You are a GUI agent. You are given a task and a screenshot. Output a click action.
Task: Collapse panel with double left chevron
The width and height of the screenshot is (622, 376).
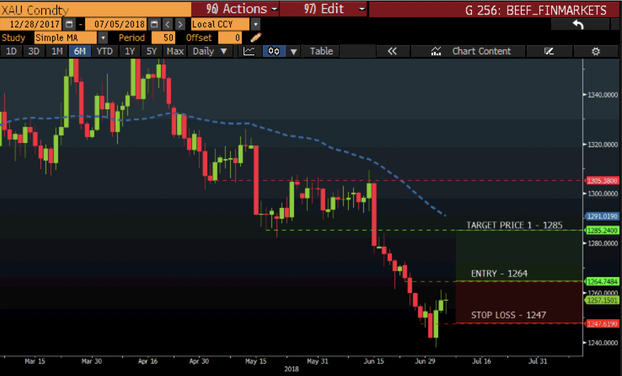392,51
